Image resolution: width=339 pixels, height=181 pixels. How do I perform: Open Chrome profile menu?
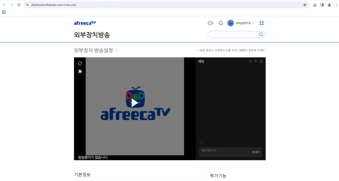click(329, 5)
